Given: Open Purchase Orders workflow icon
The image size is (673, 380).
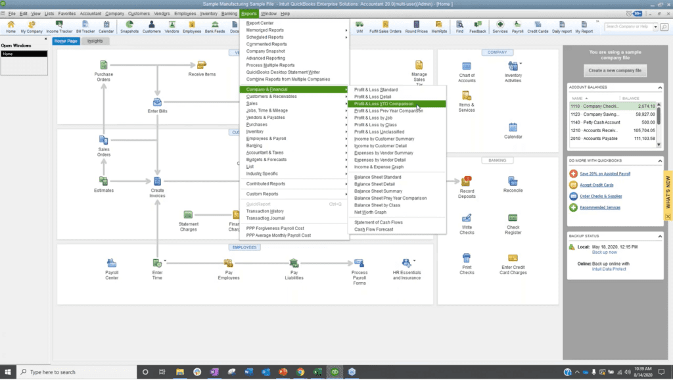Looking at the screenshot, I should click(103, 71).
